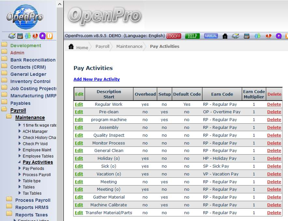The image size is (288, 221).
Task: Go to Payroll in the breadcrumb
Action: (103, 47)
